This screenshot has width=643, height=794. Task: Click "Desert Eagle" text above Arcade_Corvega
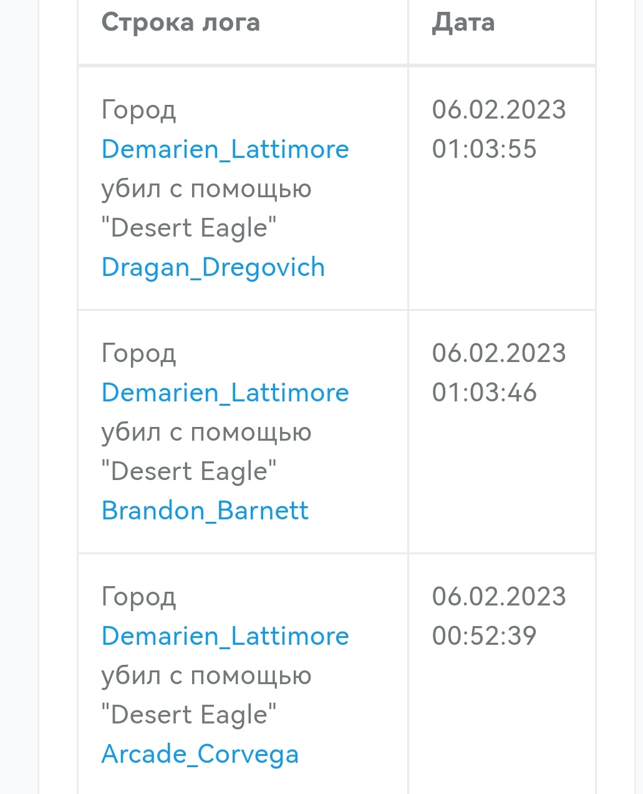click(189, 715)
